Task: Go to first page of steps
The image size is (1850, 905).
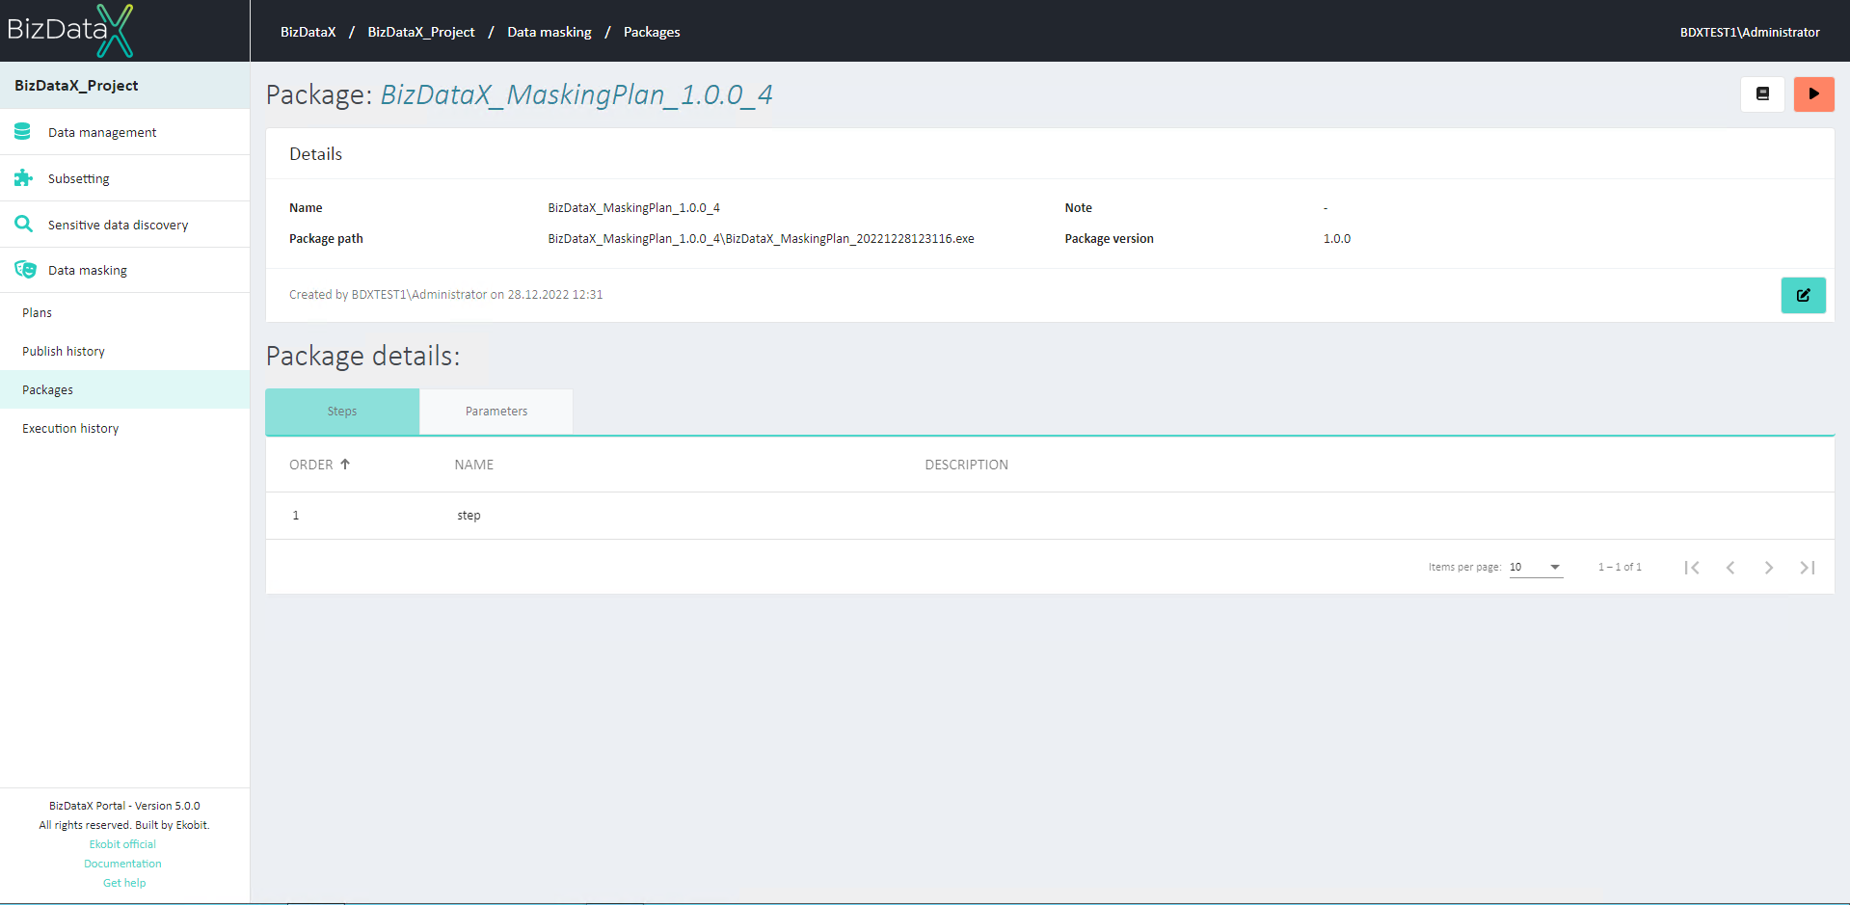Action: tap(1691, 568)
